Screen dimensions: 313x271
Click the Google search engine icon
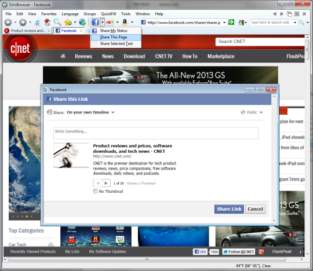(241, 23)
